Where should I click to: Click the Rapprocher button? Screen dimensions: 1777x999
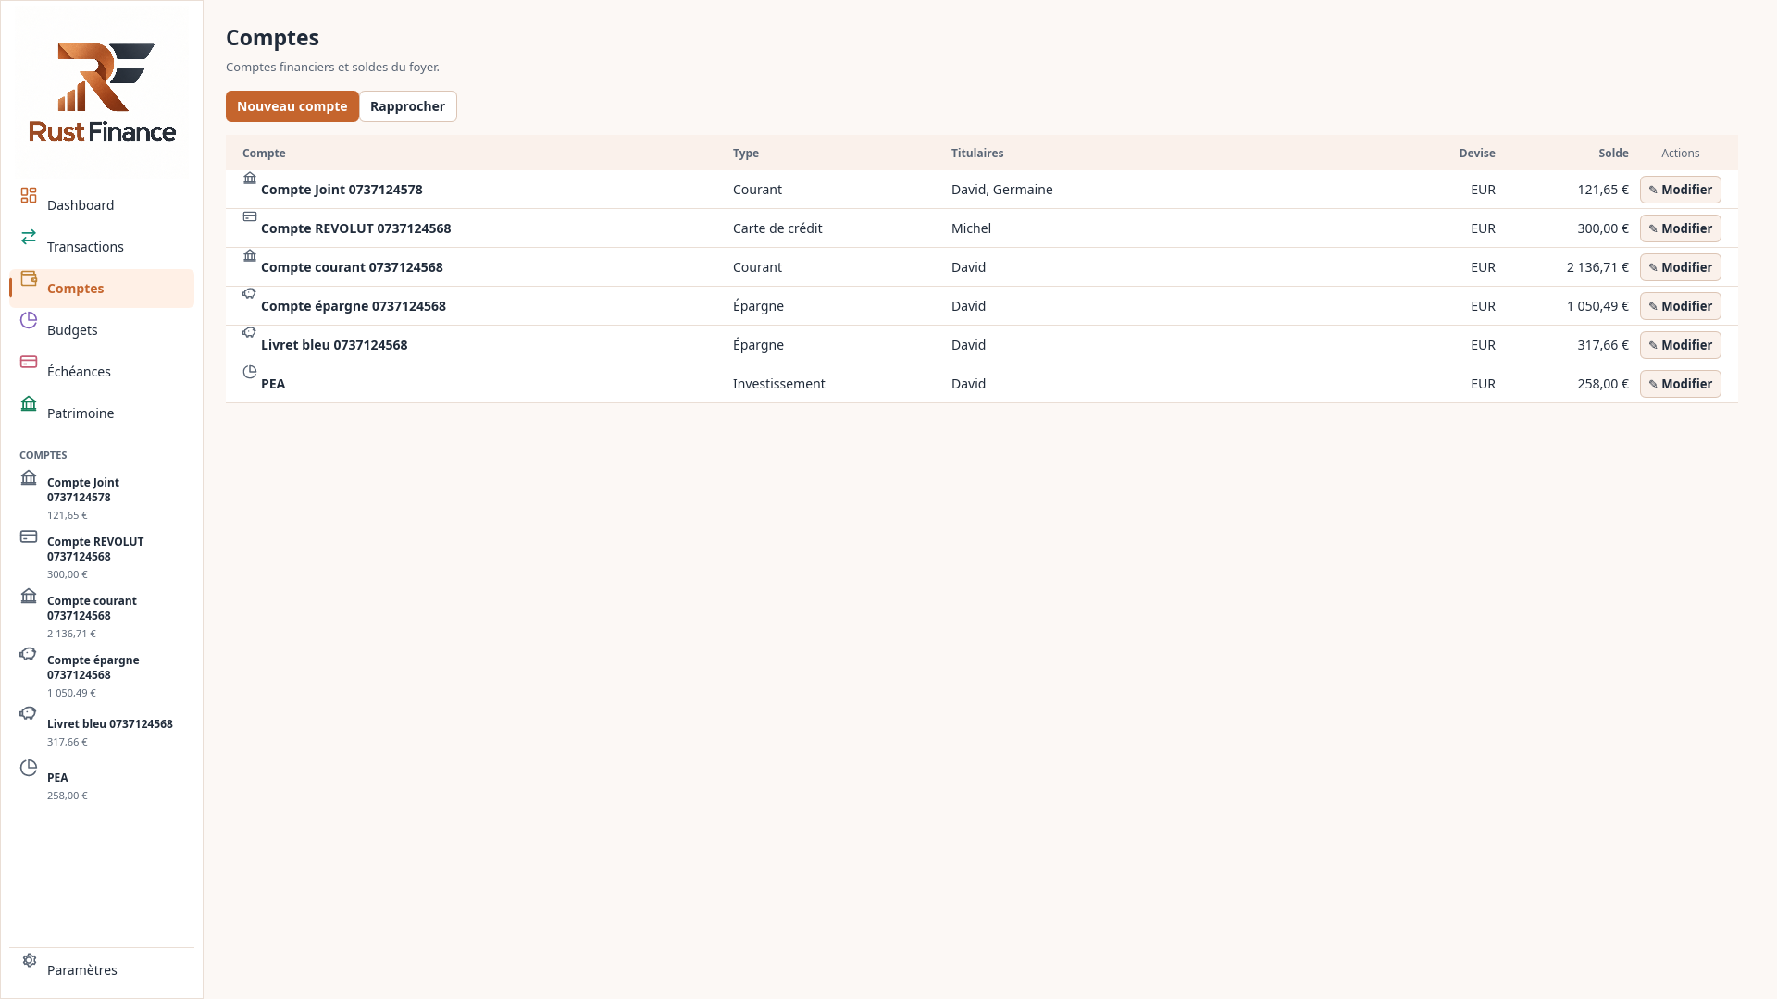[408, 106]
